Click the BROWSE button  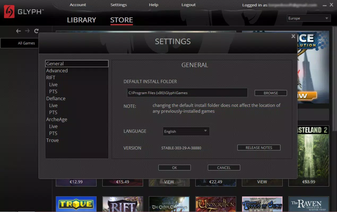(x=271, y=93)
